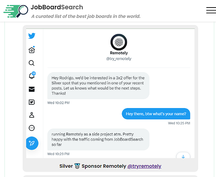
Task: Click the Remotely profile avatar
Action: pyautogui.click(x=119, y=42)
